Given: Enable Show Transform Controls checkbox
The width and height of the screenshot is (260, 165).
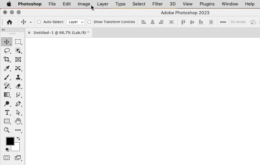Looking at the screenshot, I should pos(89,22).
